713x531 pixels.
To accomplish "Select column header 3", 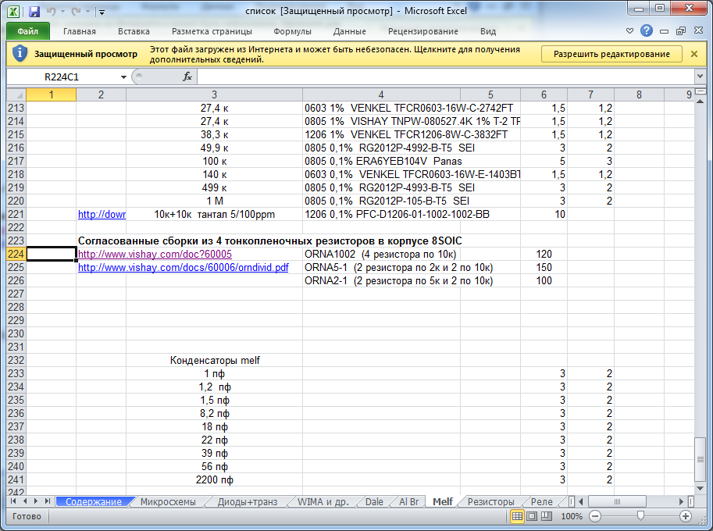I will point(214,94).
